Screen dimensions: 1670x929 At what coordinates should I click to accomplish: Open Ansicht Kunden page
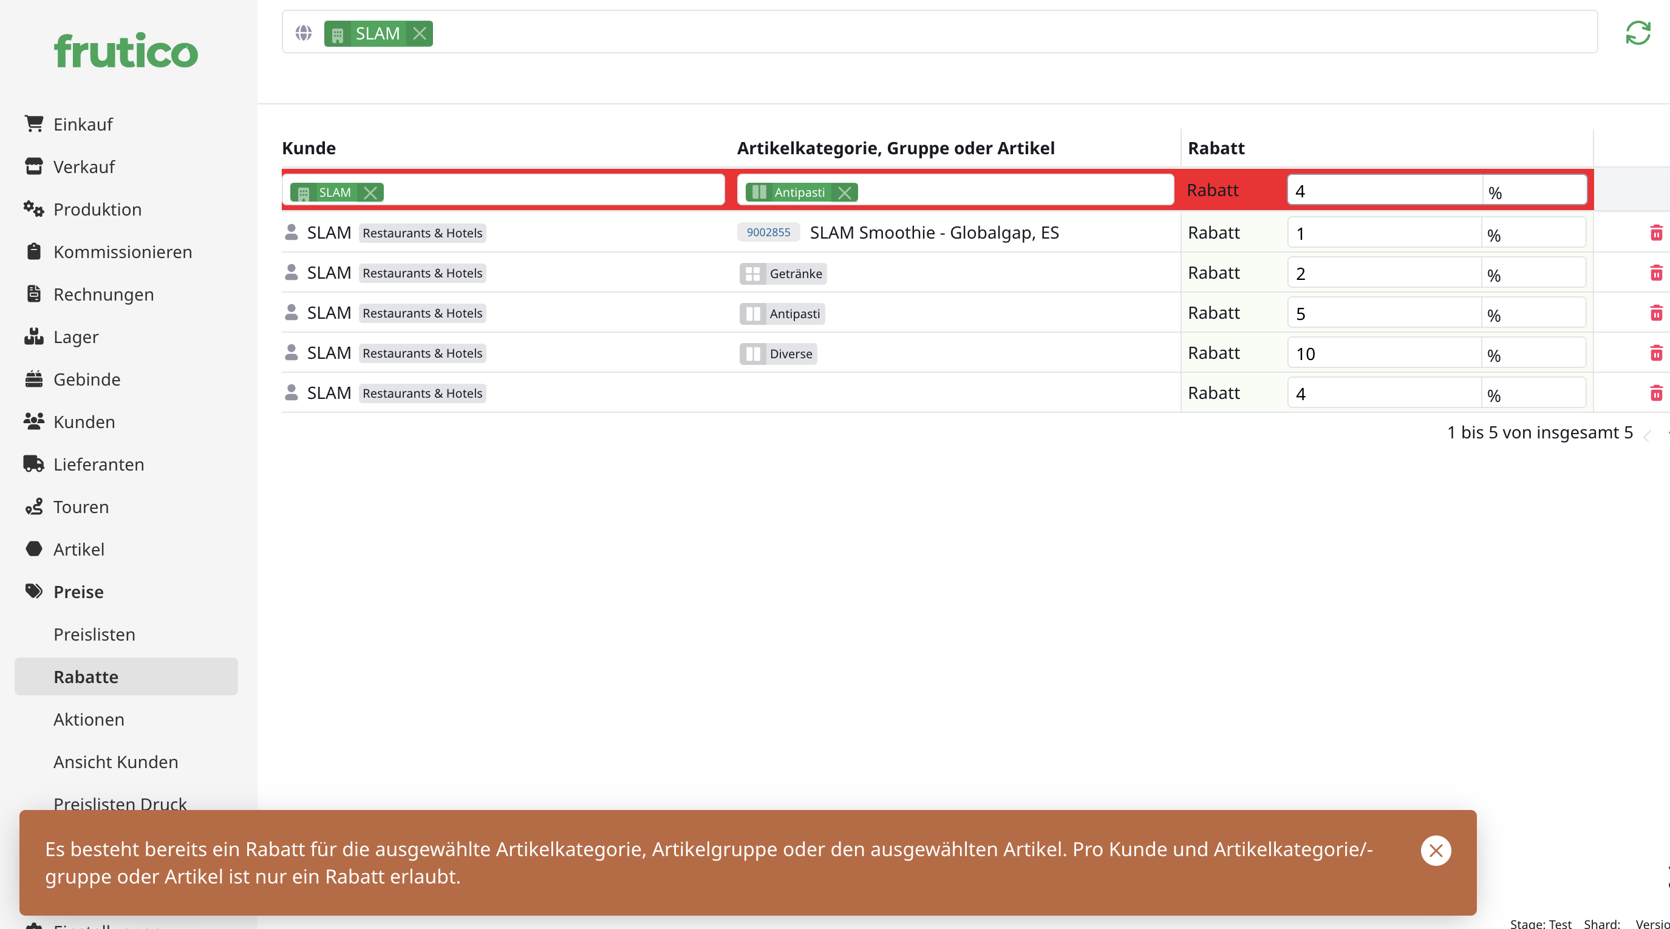coord(115,762)
